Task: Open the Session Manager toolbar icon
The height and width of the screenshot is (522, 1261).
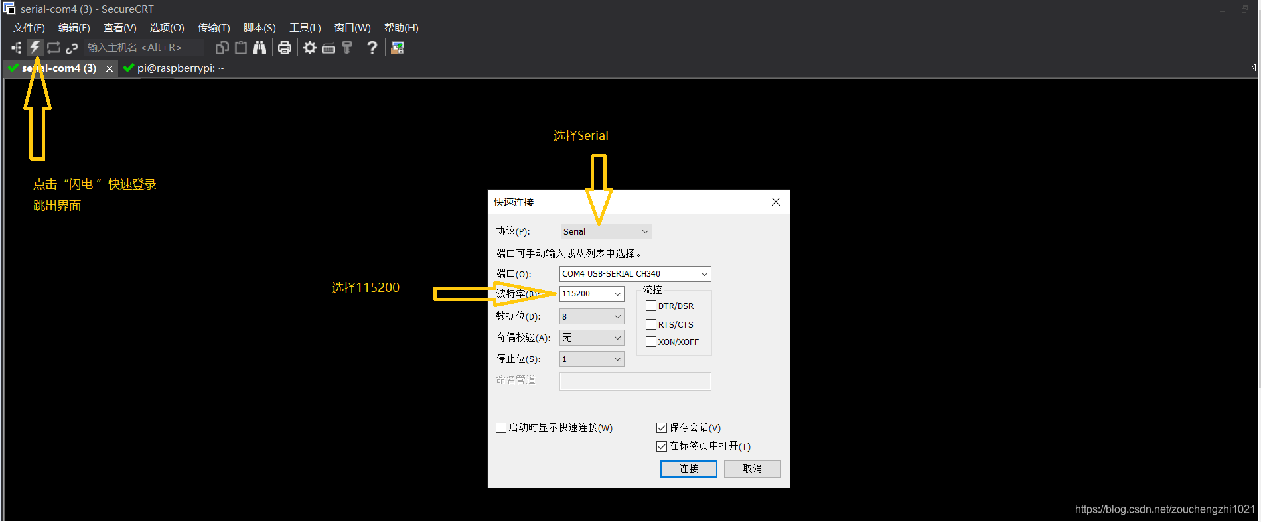Action: pyautogui.click(x=17, y=48)
